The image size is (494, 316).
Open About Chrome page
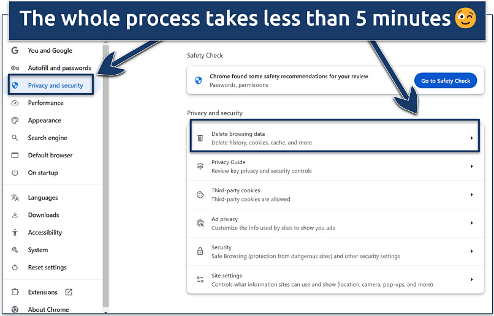tap(48, 309)
